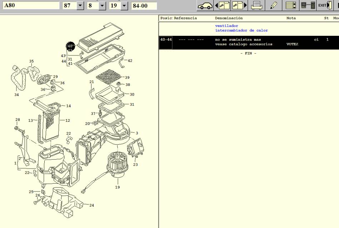Viewport: 339px width, 228px height.
Task: Click the Denominación column header
Action: pos(229,18)
